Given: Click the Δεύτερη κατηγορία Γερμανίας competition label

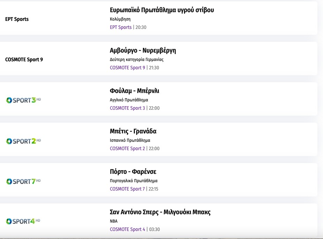Looking at the screenshot, I should [137, 60].
